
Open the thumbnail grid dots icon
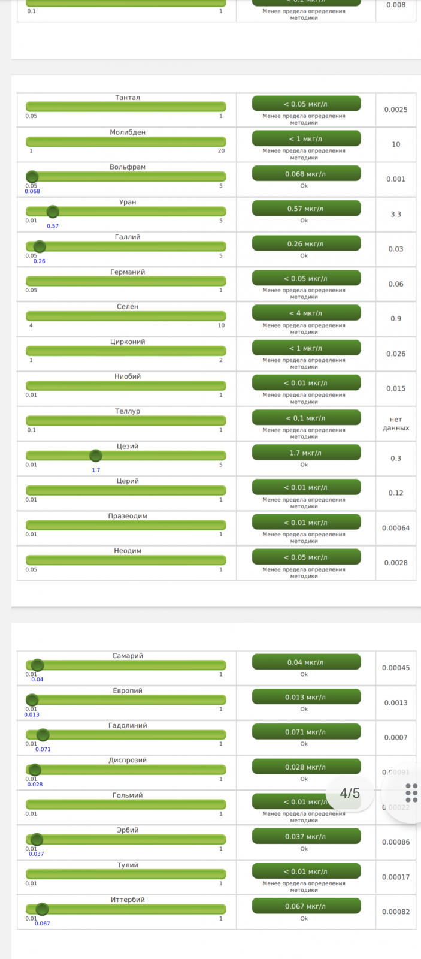(411, 792)
